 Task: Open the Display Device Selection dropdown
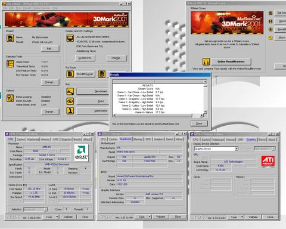coord(237,148)
